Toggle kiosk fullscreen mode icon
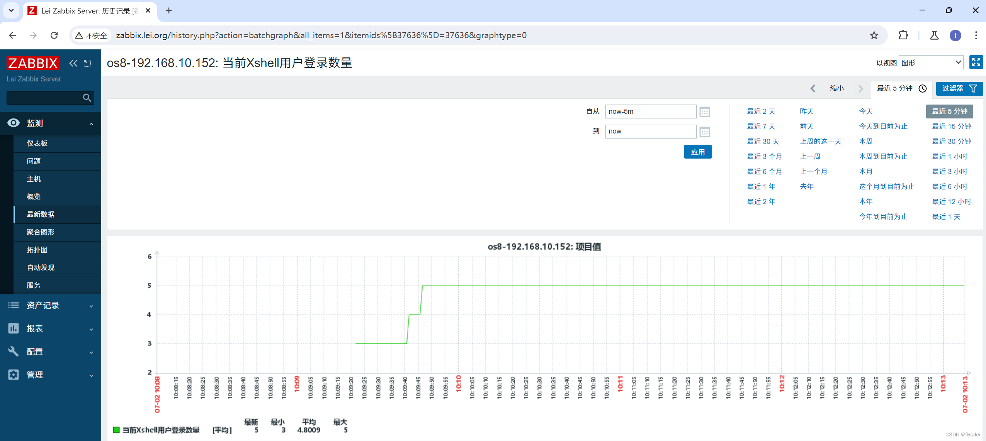Image resolution: width=986 pixels, height=441 pixels. click(x=976, y=62)
